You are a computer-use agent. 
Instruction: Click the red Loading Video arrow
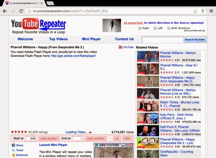[x=90, y=132]
